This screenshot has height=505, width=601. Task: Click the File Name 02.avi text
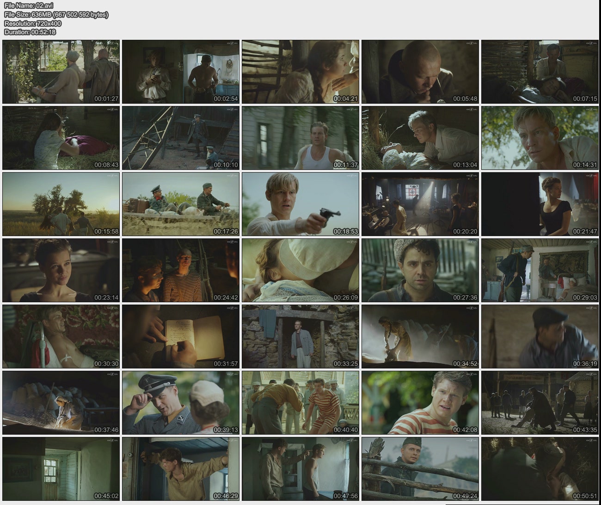pos(29,6)
